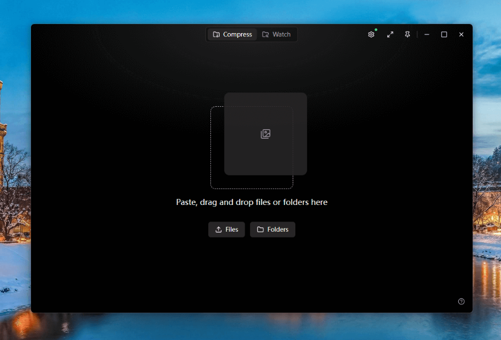Open the settings gear icon

371,35
